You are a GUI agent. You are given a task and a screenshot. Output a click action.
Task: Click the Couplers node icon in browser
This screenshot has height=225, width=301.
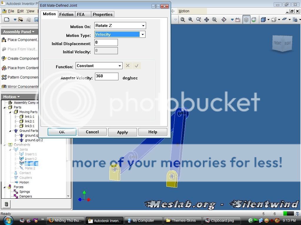tap(16, 178)
